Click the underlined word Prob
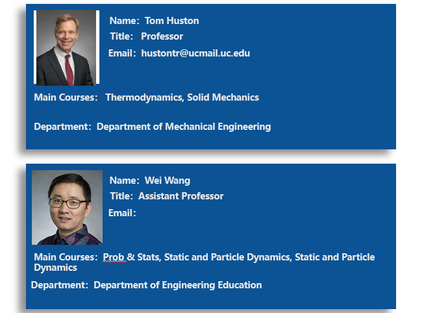 pos(114,257)
